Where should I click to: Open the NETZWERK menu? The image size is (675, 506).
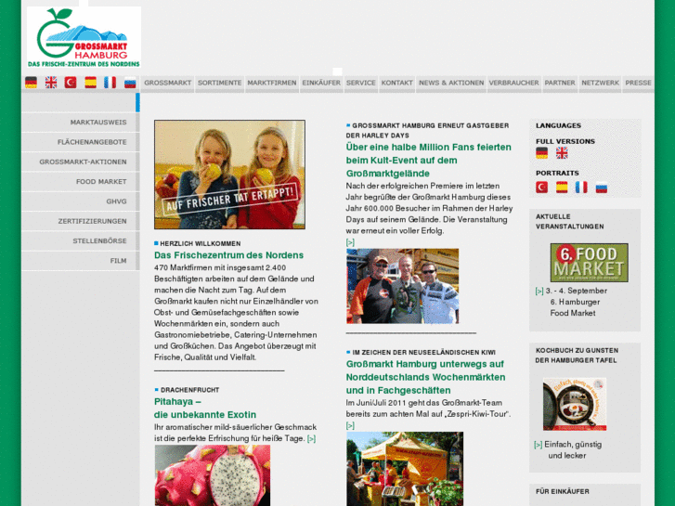[x=600, y=84]
